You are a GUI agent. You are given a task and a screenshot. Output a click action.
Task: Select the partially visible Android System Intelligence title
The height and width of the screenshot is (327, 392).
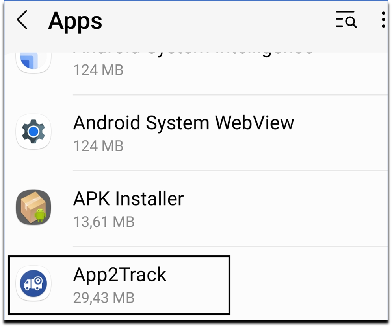point(193,53)
